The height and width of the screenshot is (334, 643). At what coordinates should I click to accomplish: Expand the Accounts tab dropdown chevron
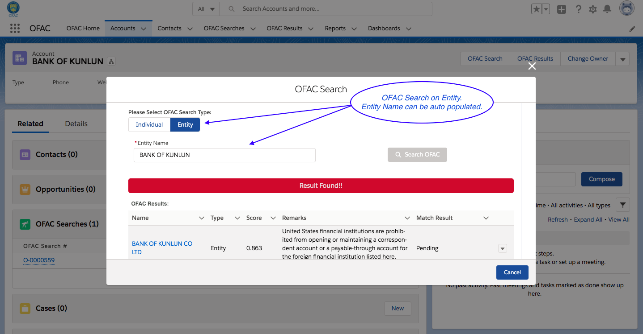(144, 29)
